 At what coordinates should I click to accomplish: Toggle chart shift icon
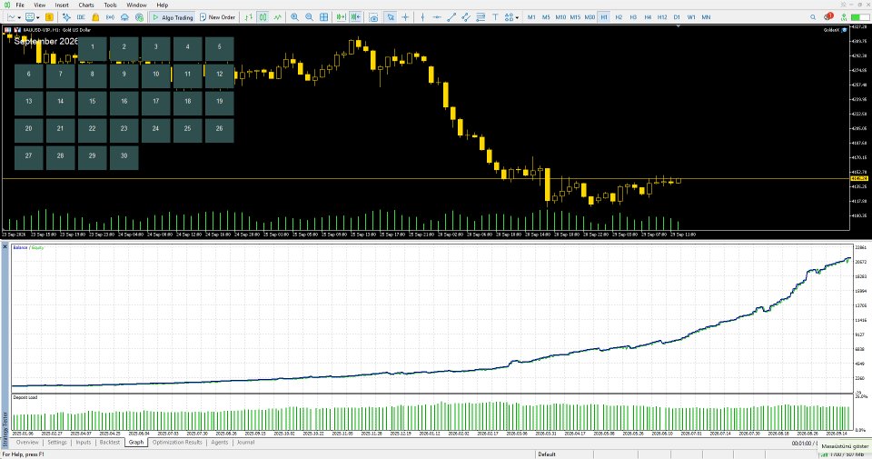coord(355,17)
